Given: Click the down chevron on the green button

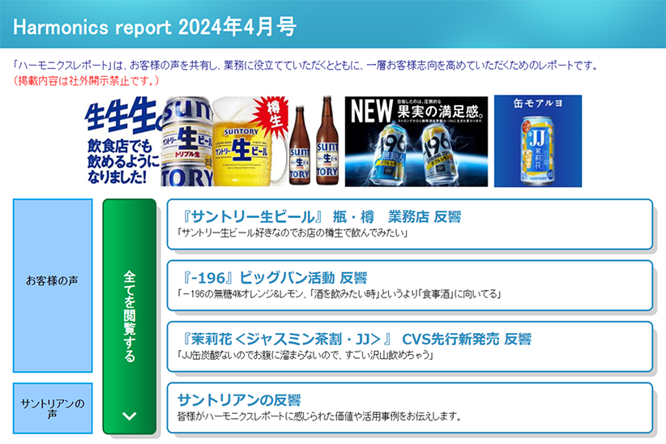Looking at the screenshot, I should click(x=130, y=416).
